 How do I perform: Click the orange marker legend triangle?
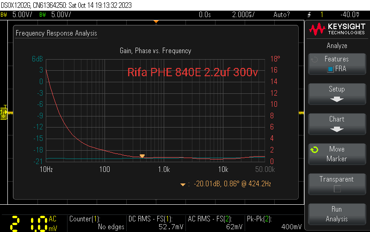click(x=183, y=184)
